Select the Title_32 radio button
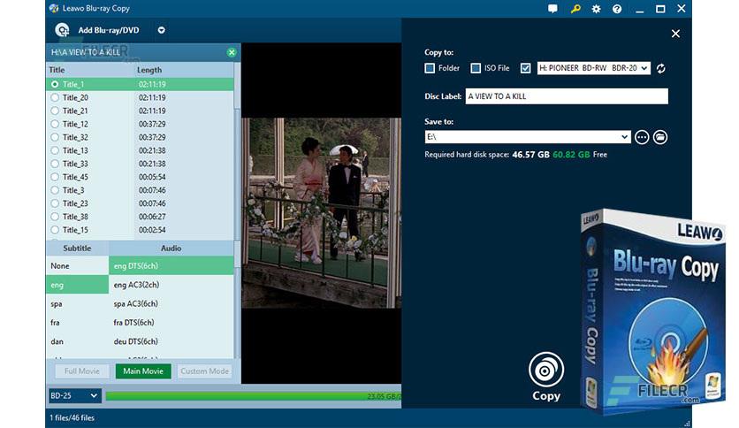The width and height of the screenshot is (739, 428). [55, 137]
